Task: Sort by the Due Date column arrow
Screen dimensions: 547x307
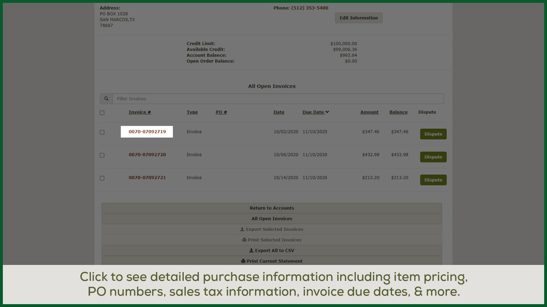Action: (x=327, y=112)
